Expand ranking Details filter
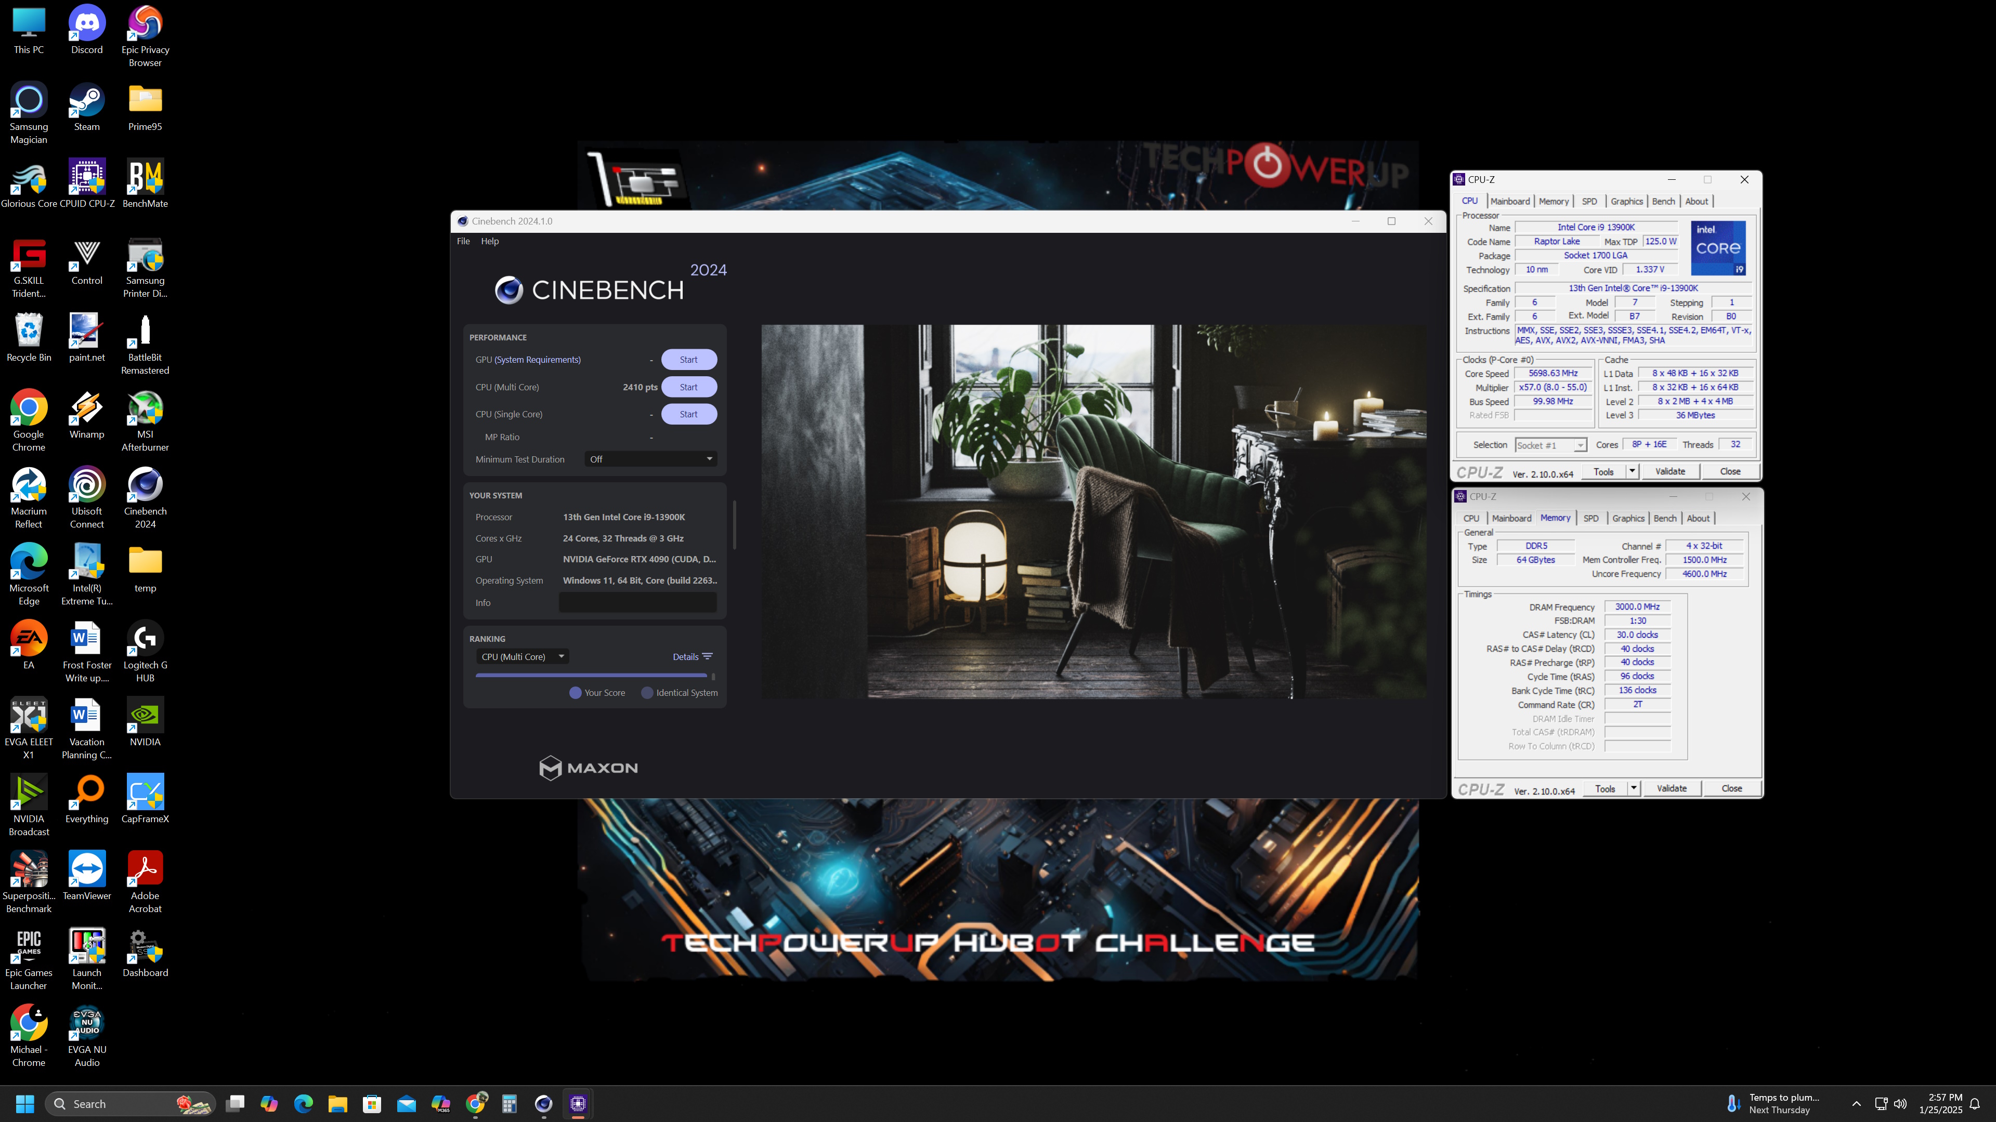Screen dimensions: 1996x1122 [x=693, y=657]
